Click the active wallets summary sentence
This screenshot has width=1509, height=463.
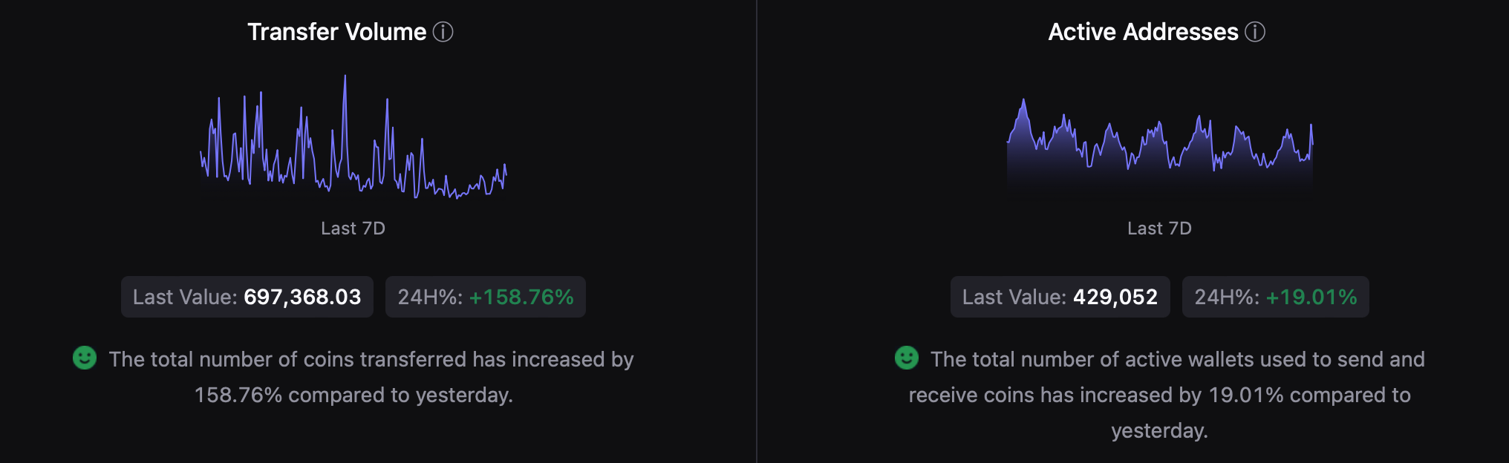[1166, 395]
